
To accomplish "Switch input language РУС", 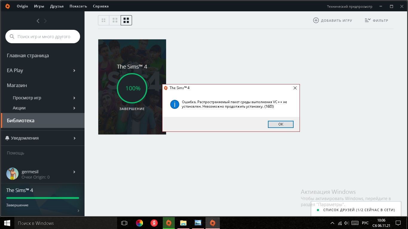I will pyautogui.click(x=365, y=223).
